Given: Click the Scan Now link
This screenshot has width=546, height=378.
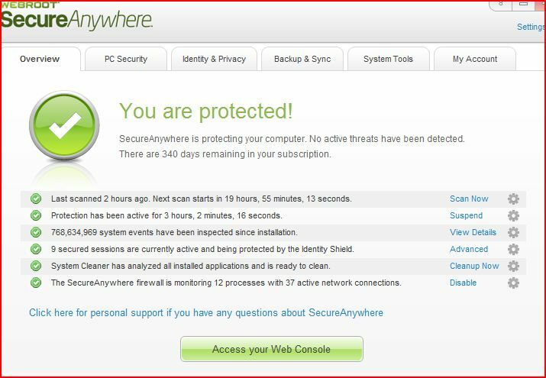Looking at the screenshot, I should (x=469, y=199).
